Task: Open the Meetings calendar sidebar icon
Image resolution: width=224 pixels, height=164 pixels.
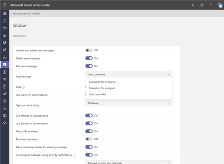Action: click(x=4, y=57)
